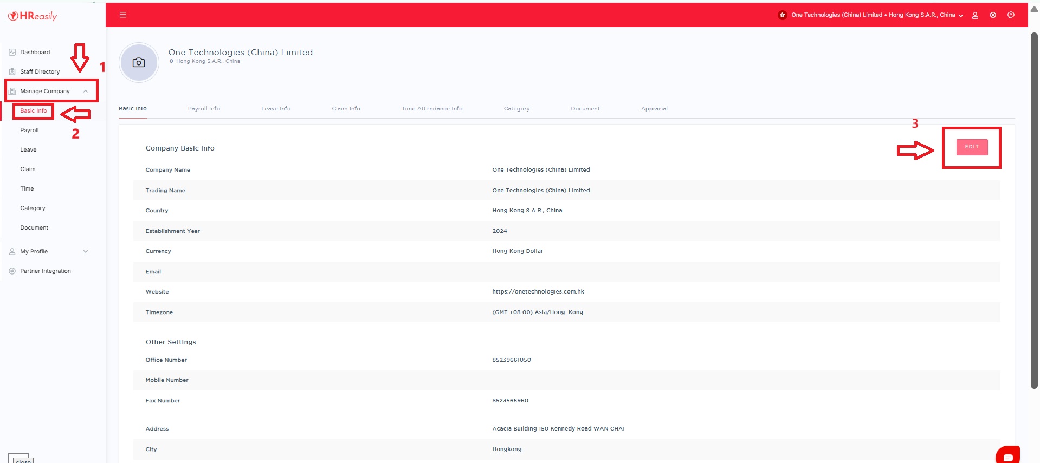Open Dashboard in the sidebar
Image resolution: width=1040 pixels, height=463 pixels.
(35, 53)
